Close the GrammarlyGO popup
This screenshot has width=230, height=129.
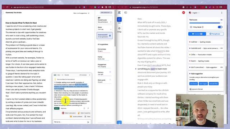pos(89,75)
